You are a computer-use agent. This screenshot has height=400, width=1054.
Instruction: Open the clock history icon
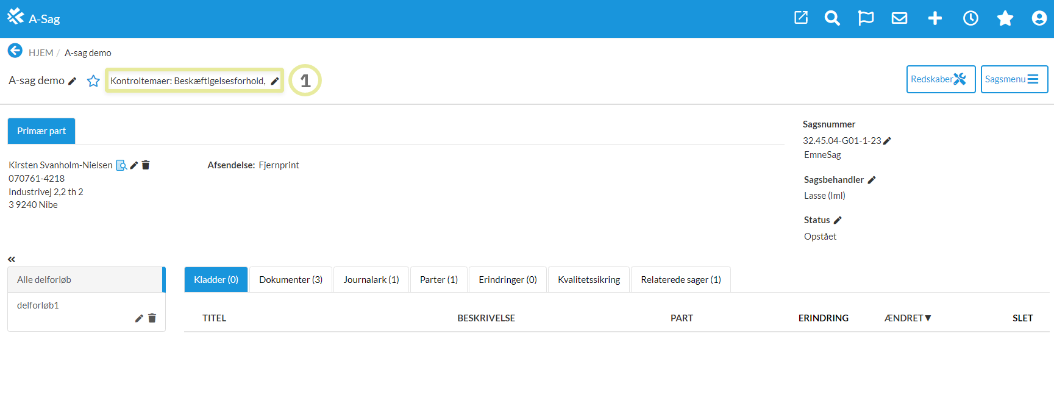[970, 18]
